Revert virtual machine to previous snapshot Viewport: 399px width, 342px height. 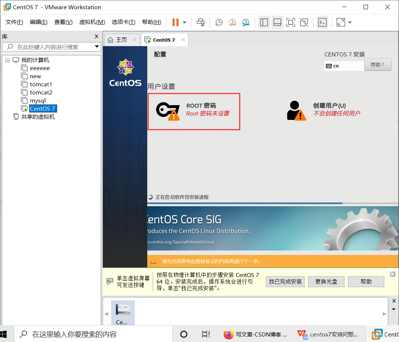(232, 23)
